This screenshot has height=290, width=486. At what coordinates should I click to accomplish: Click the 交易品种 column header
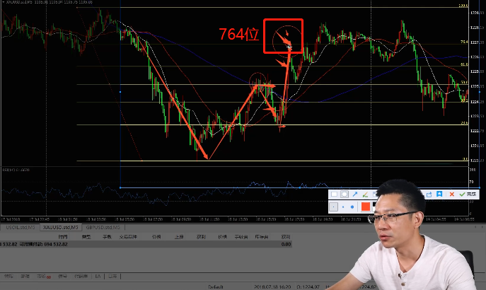tap(128, 237)
